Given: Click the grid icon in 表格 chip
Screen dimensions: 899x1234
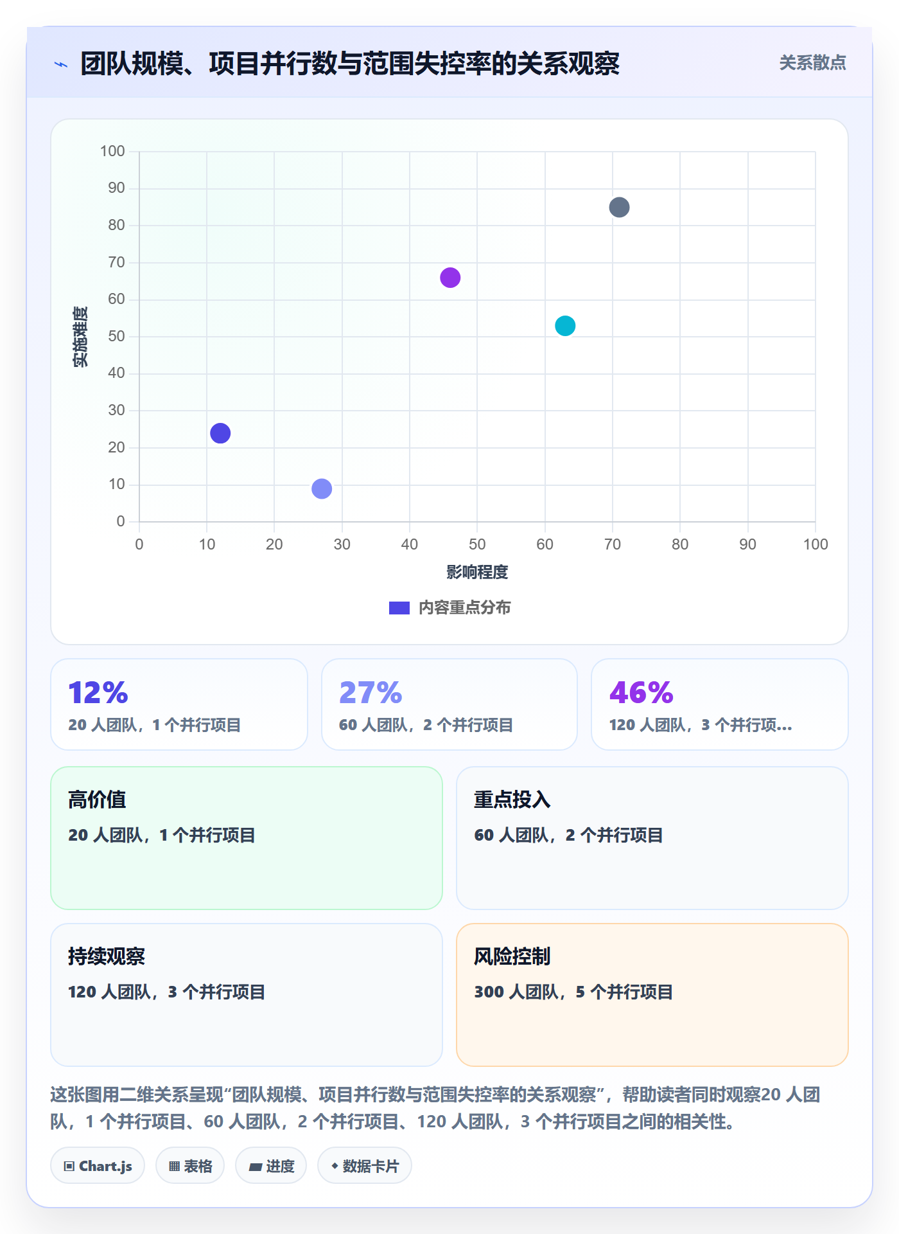Looking at the screenshot, I should [174, 1167].
